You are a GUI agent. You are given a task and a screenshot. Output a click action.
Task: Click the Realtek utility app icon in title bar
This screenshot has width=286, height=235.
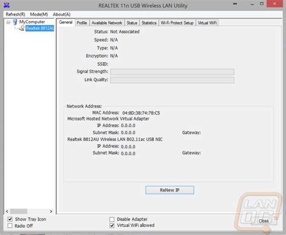7,5
